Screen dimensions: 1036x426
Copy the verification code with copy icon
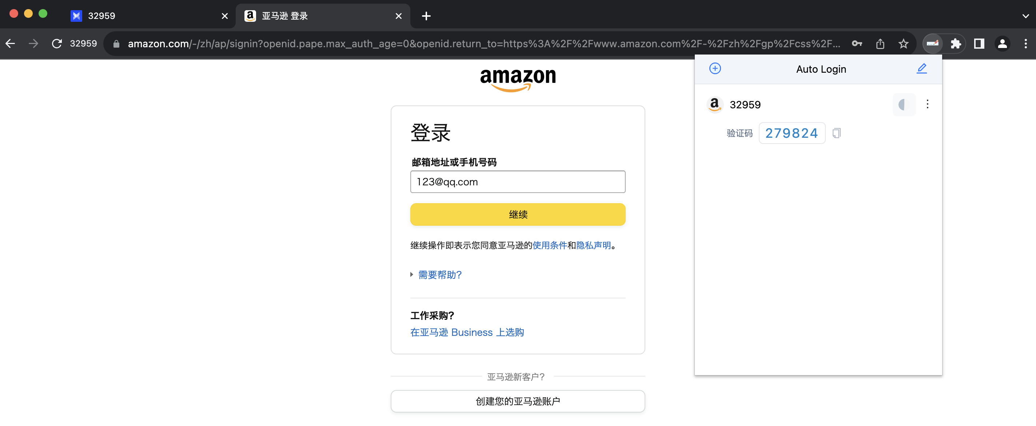tap(836, 133)
